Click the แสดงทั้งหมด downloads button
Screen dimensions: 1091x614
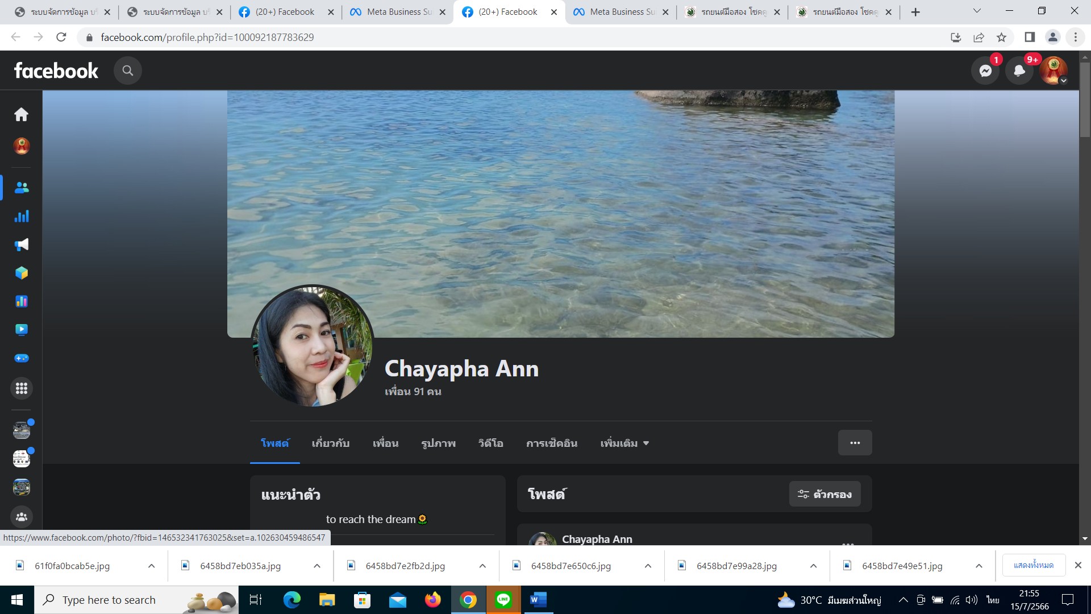(1033, 565)
